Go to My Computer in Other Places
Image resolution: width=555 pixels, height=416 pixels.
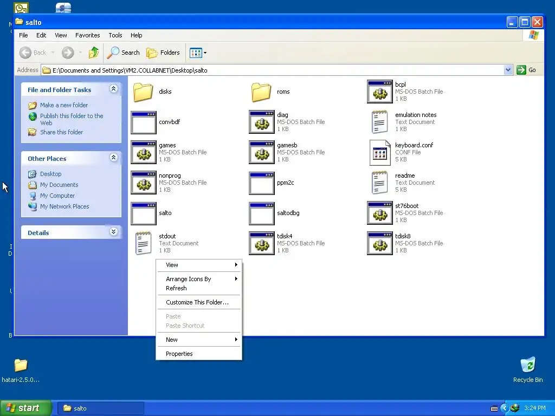tap(57, 196)
